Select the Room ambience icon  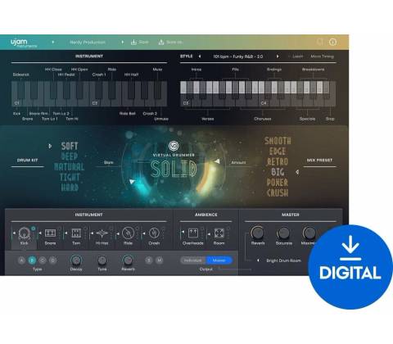coord(219,233)
